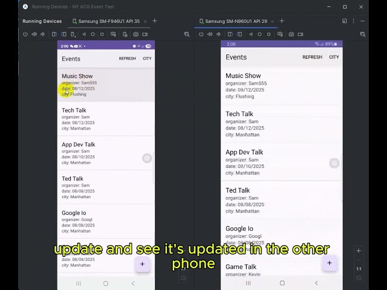Screen dimensions: 387x290
Task: Click the device-with-clock icon on SM-F946U1 toolbar
Action: [x=125, y=34]
